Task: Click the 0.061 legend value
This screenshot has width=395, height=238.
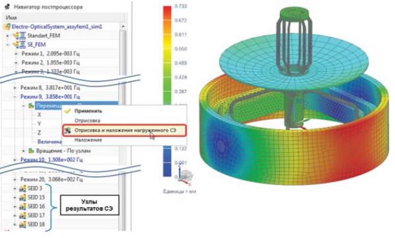Action: [x=180, y=163]
